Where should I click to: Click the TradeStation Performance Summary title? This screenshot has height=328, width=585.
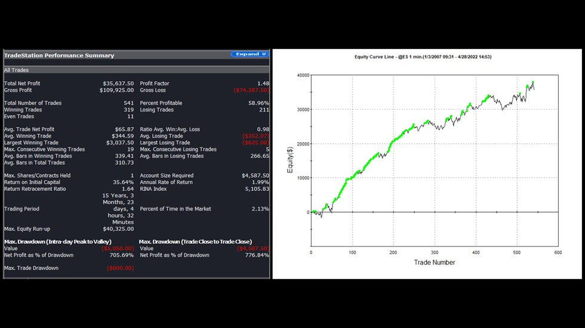(59, 55)
